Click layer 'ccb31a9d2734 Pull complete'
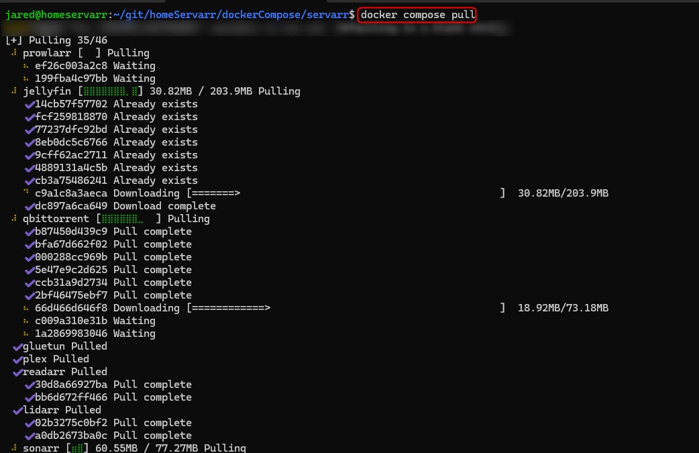Viewport: 699px width, 453px height. pyautogui.click(x=113, y=283)
